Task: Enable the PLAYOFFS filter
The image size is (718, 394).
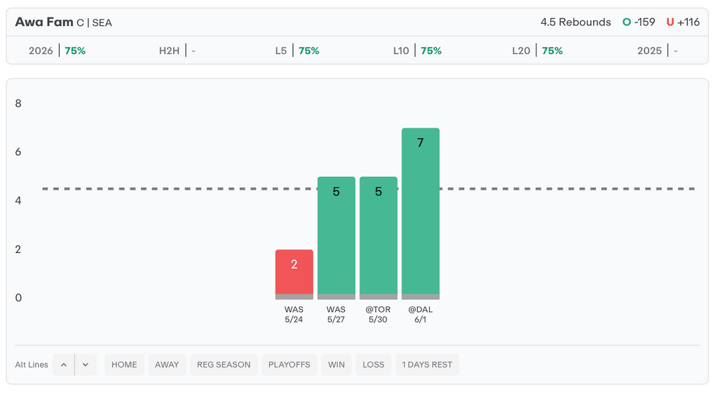Action: point(289,365)
